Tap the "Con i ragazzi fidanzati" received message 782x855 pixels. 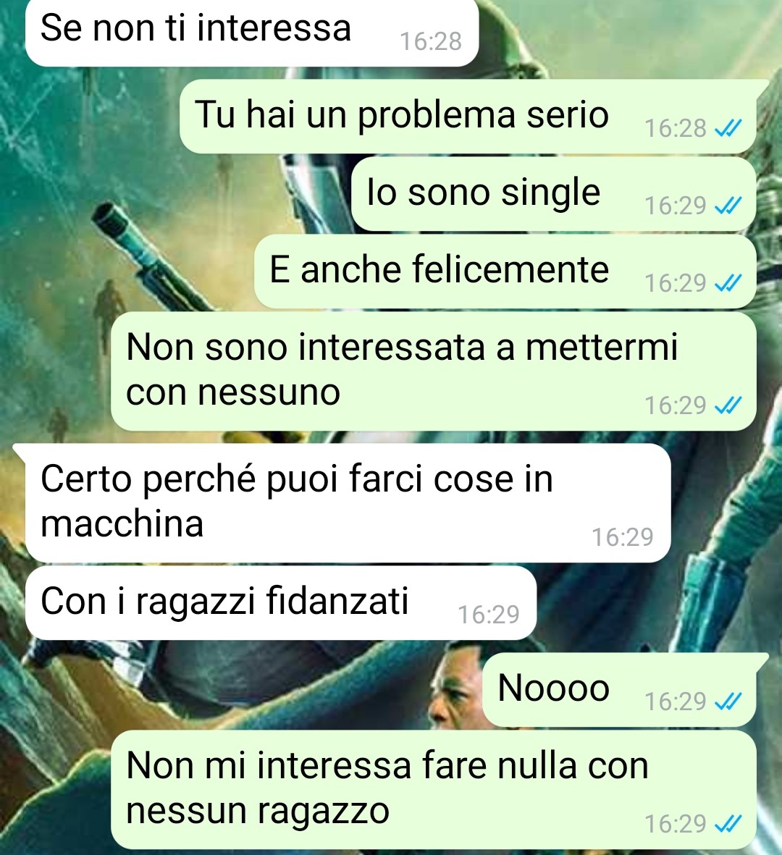[281, 603]
